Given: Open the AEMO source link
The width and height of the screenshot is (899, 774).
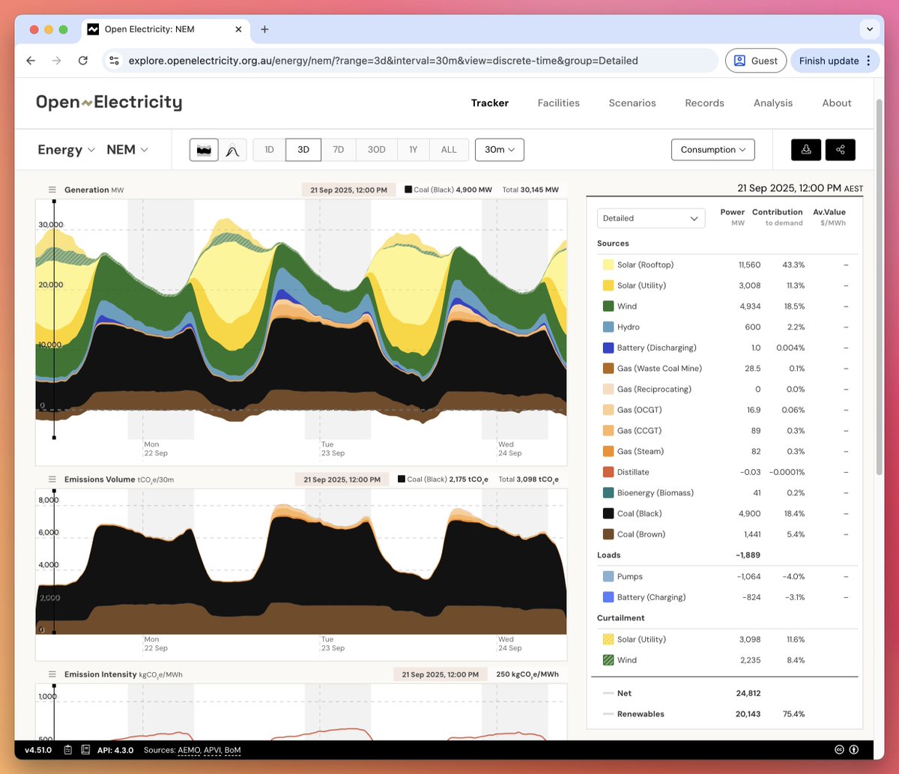Looking at the screenshot, I should pyautogui.click(x=189, y=750).
